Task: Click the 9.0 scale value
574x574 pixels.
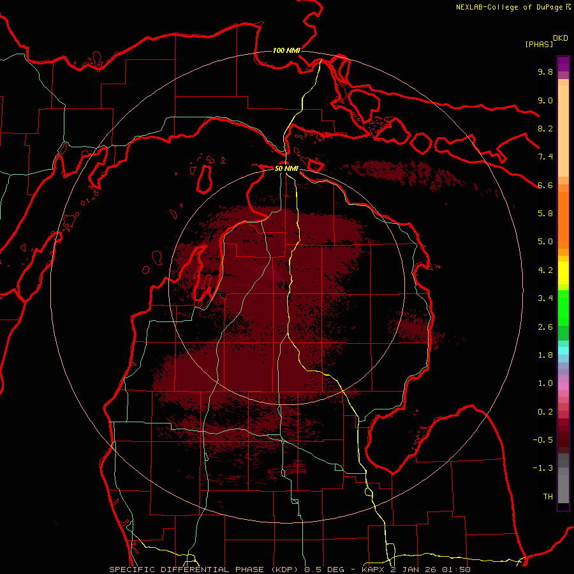Action: 545,100
